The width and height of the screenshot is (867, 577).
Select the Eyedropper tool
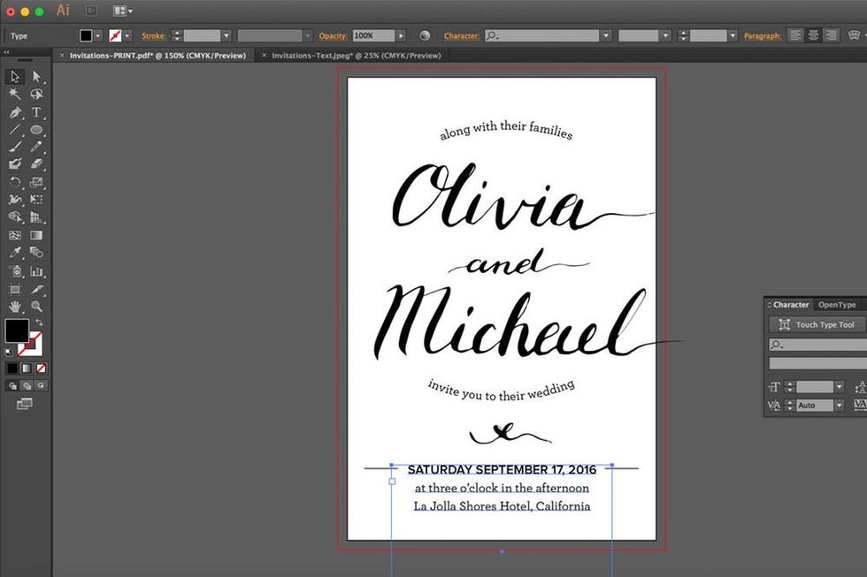click(15, 253)
